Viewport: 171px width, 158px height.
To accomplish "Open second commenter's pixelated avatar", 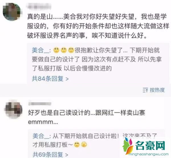I will coord(14,109).
